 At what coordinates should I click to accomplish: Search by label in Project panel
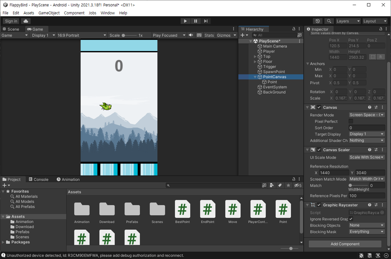click(x=280, y=185)
